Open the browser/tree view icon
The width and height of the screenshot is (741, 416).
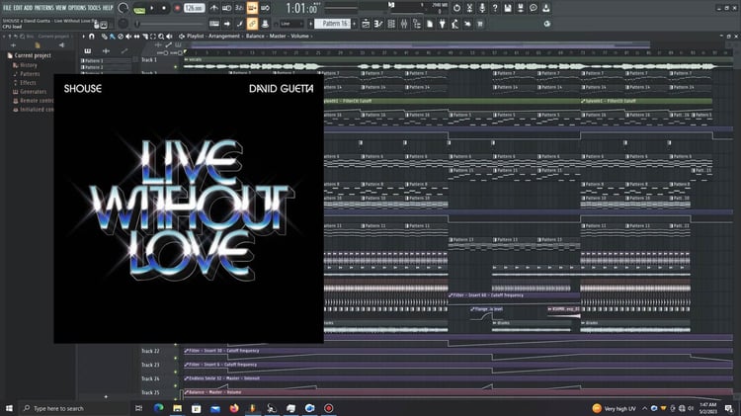pos(417,24)
